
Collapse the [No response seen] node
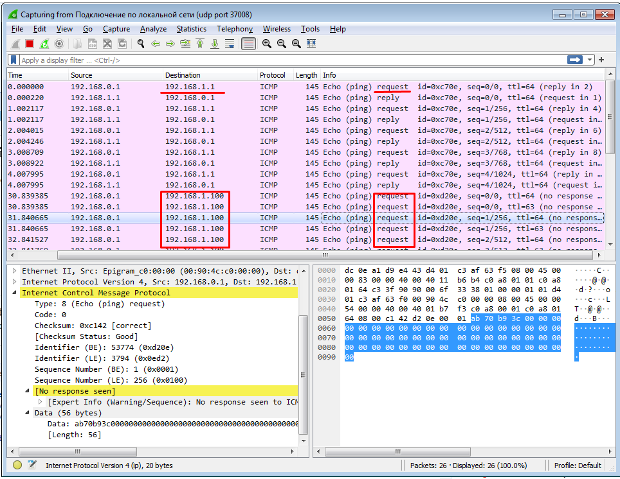click(x=27, y=391)
